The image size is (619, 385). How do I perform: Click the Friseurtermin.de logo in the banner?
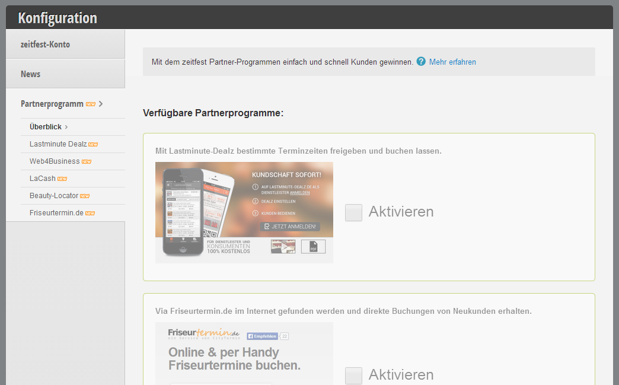tap(204, 333)
